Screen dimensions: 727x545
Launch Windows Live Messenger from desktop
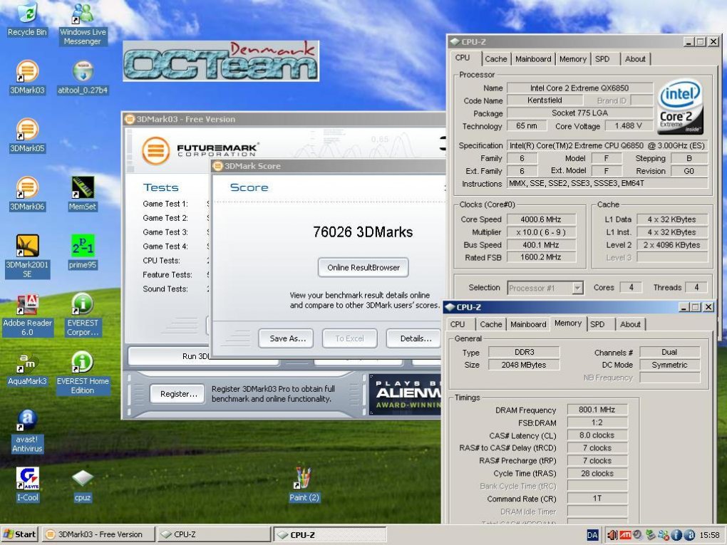tap(83, 24)
